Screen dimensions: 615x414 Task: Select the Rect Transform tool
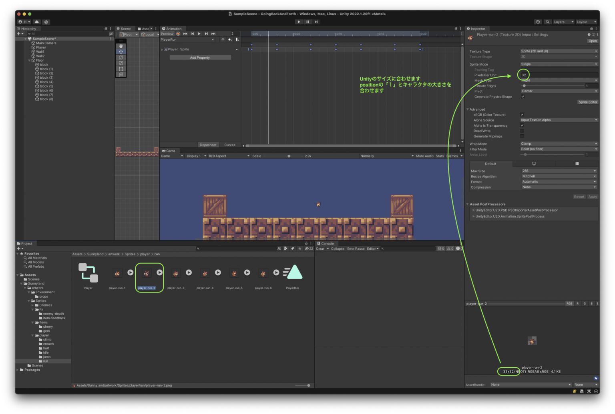tap(121, 68)
